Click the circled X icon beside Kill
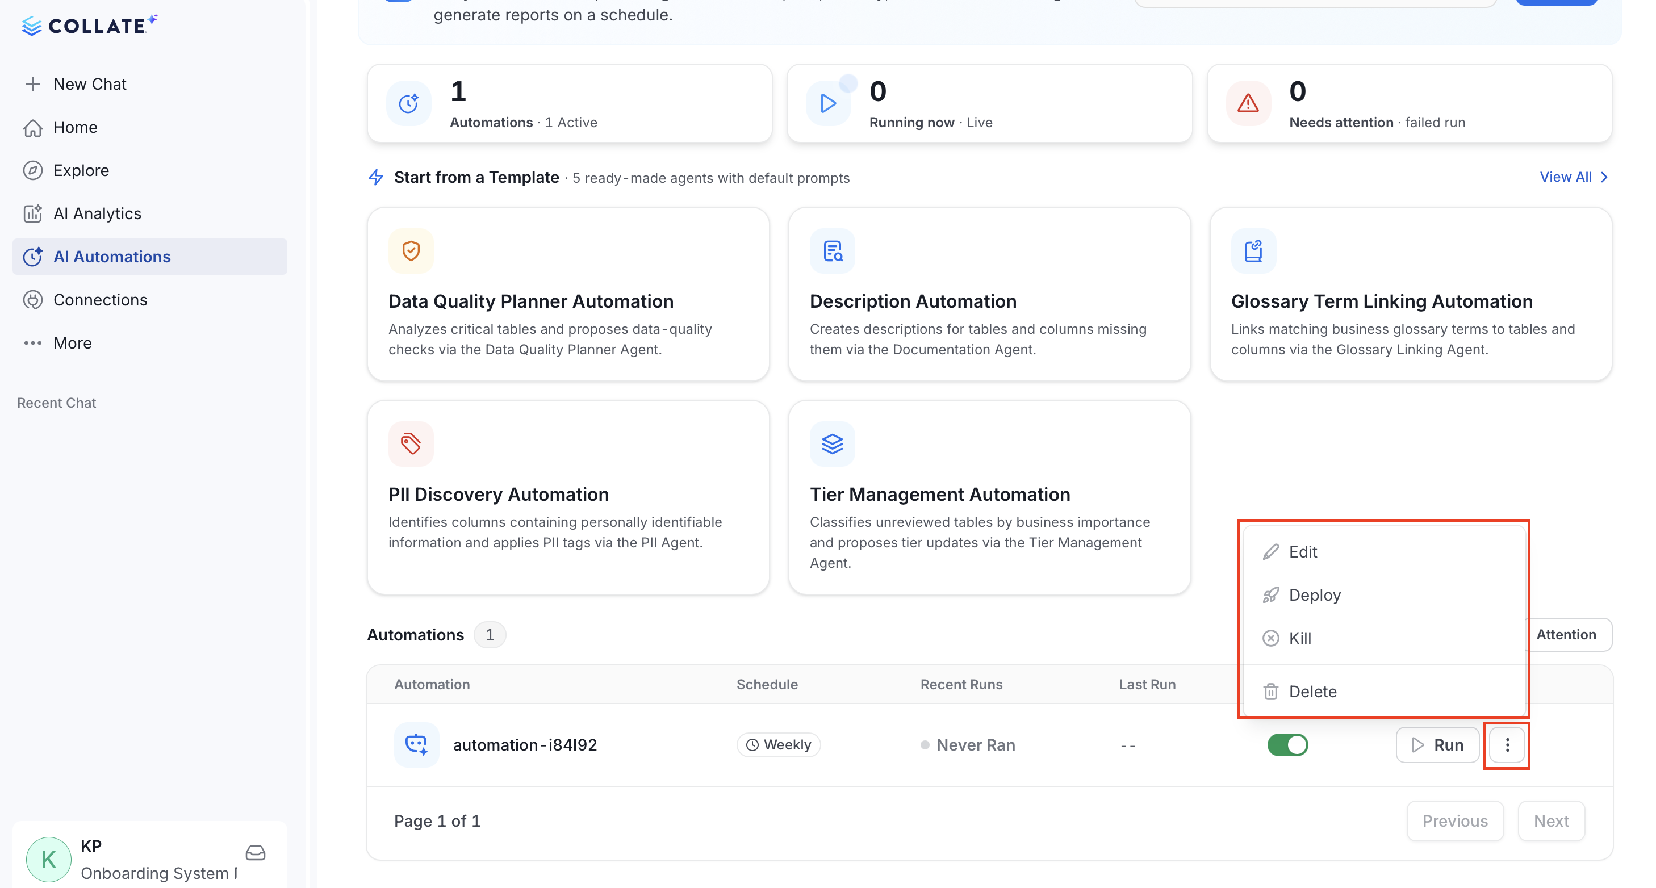This screenshot has height=888, width=1656. point(1270,638)
